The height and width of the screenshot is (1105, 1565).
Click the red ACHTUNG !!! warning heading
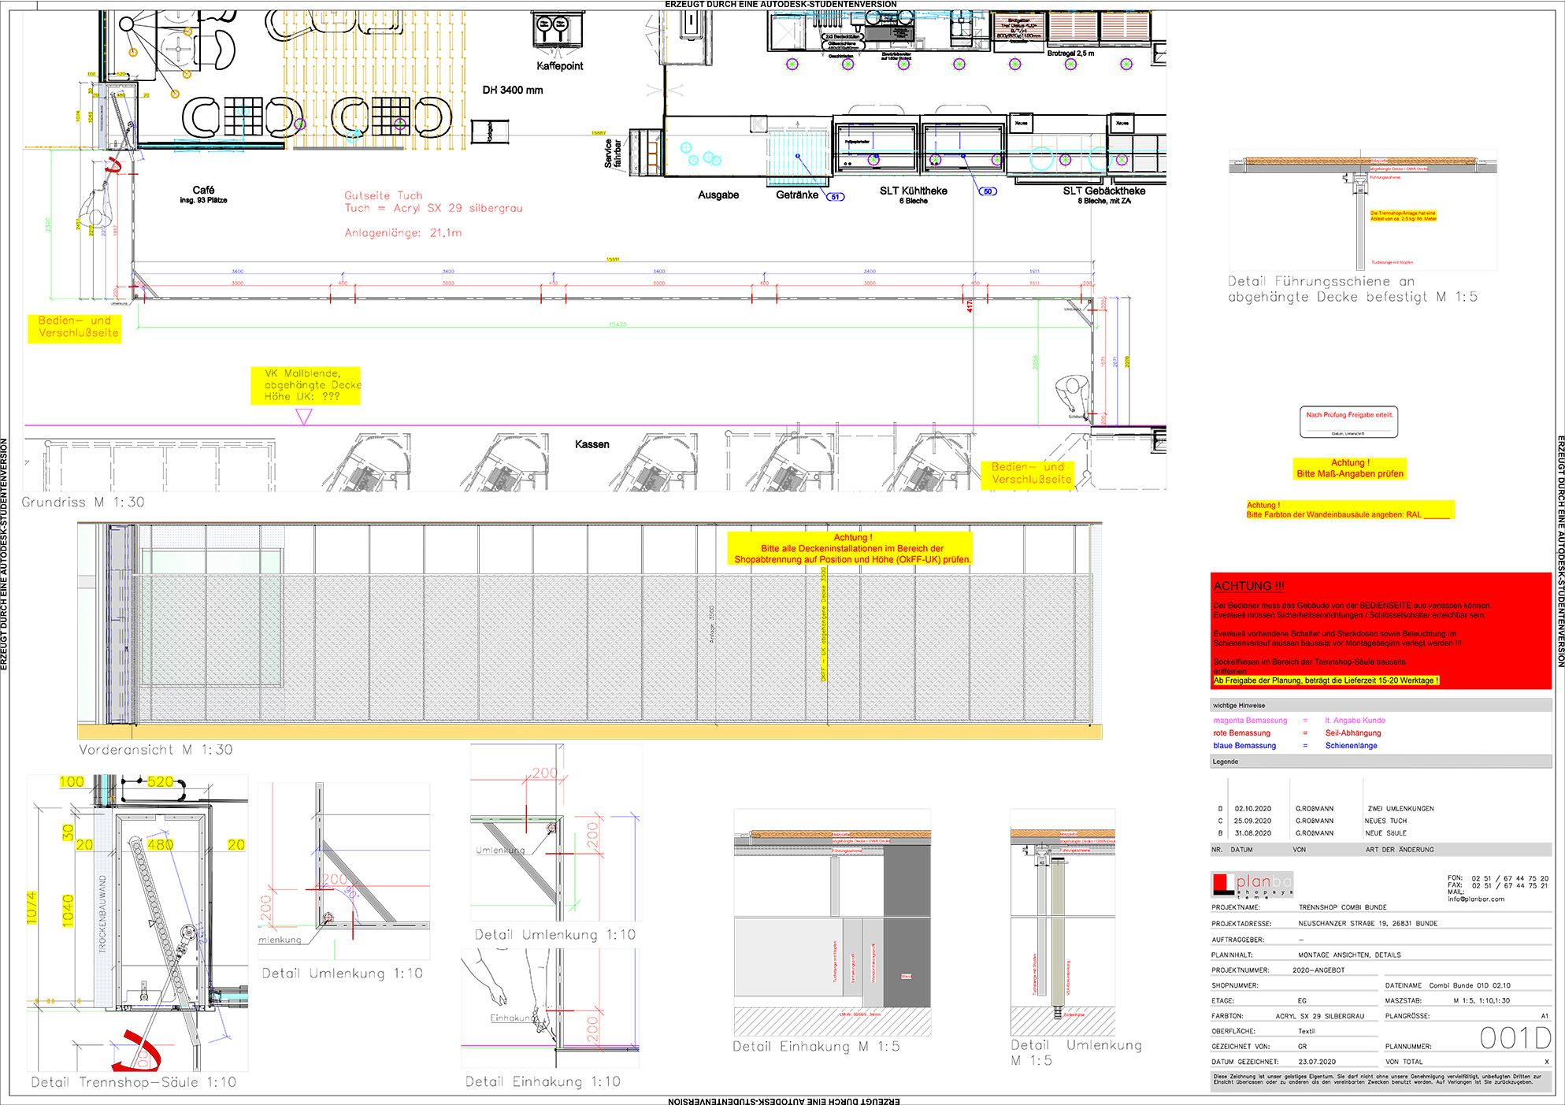click(1248, 586)
